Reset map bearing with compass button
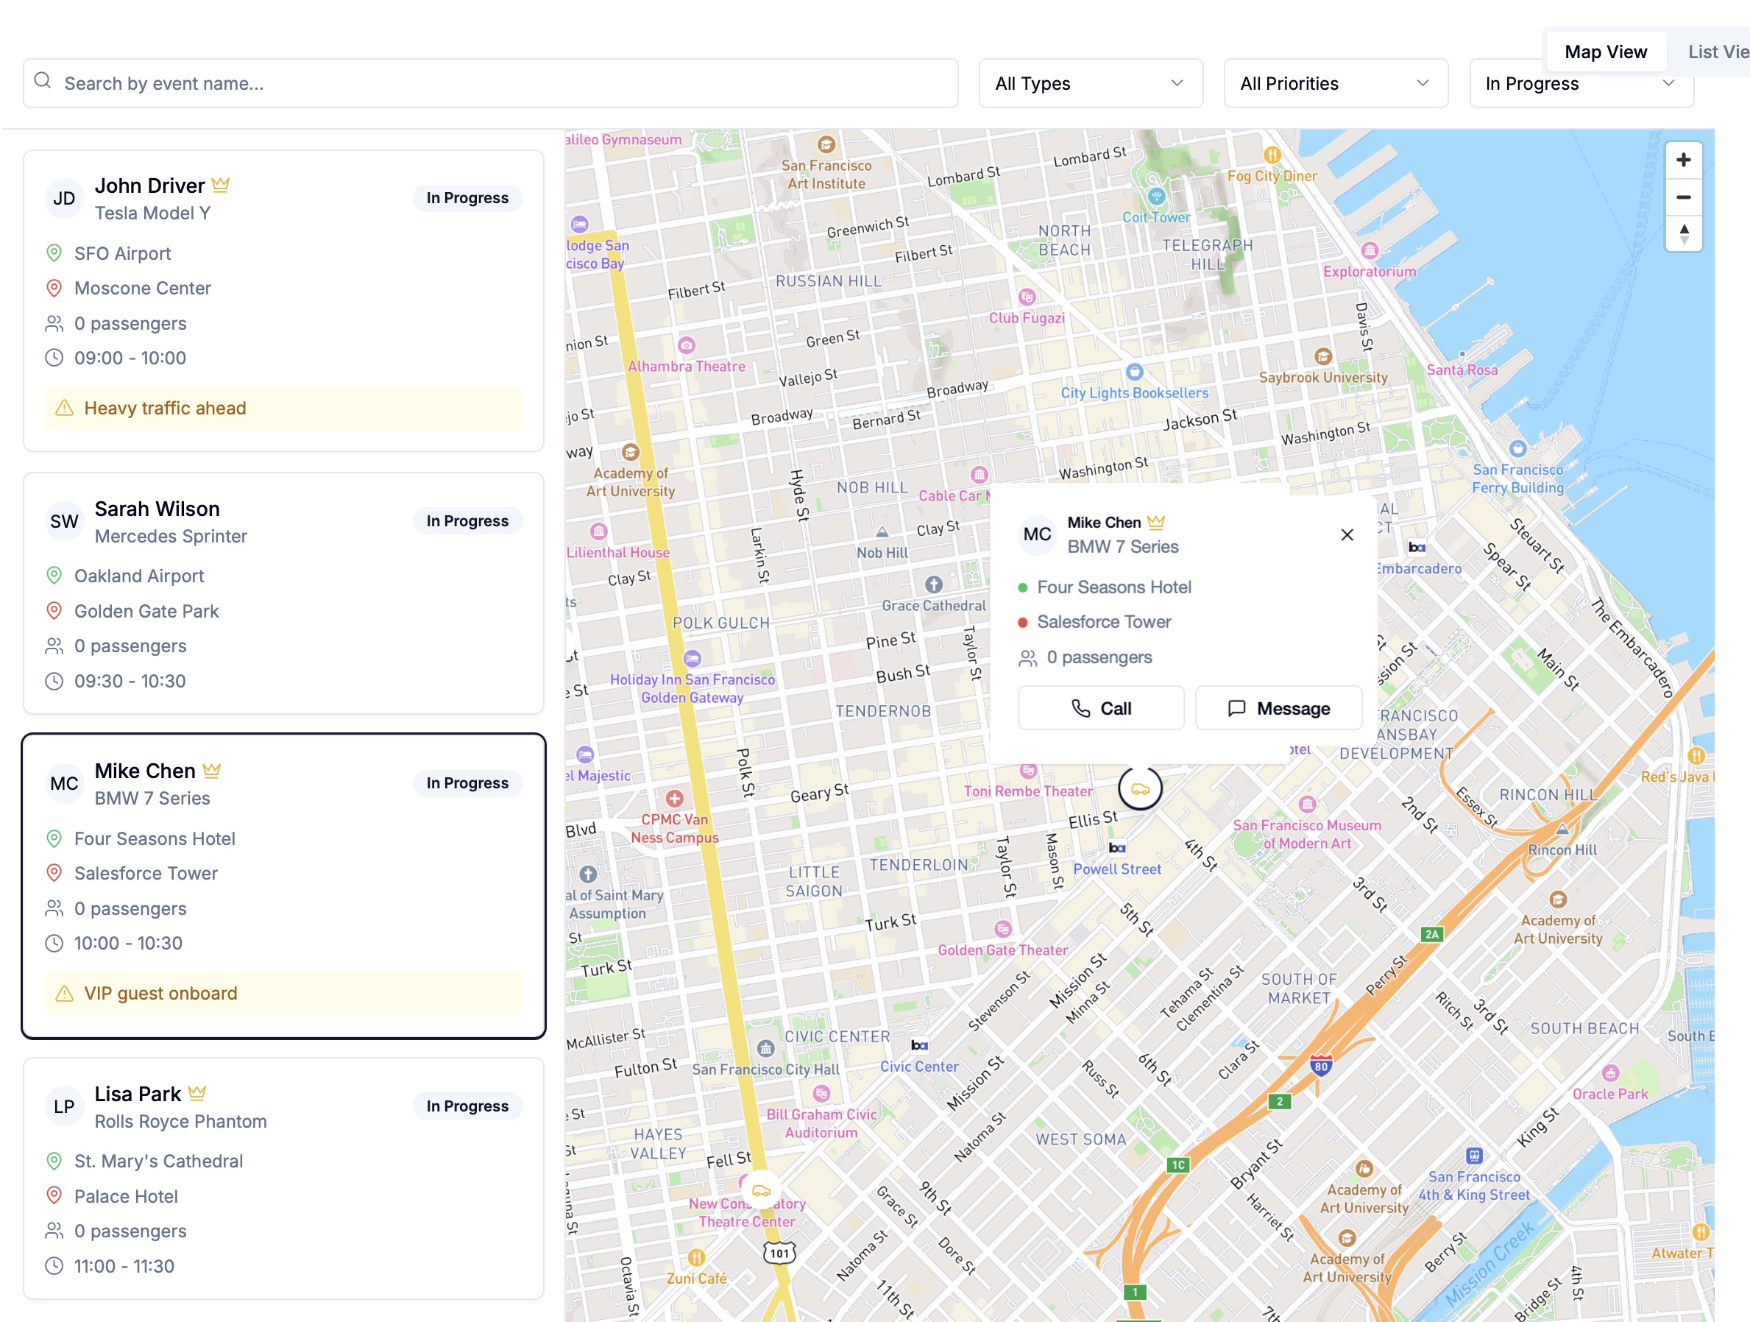The height and width of the screenshot is (1322, 1750). point(1683,234)
